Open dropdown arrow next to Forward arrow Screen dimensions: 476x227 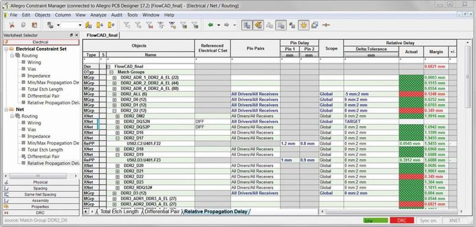234,25
